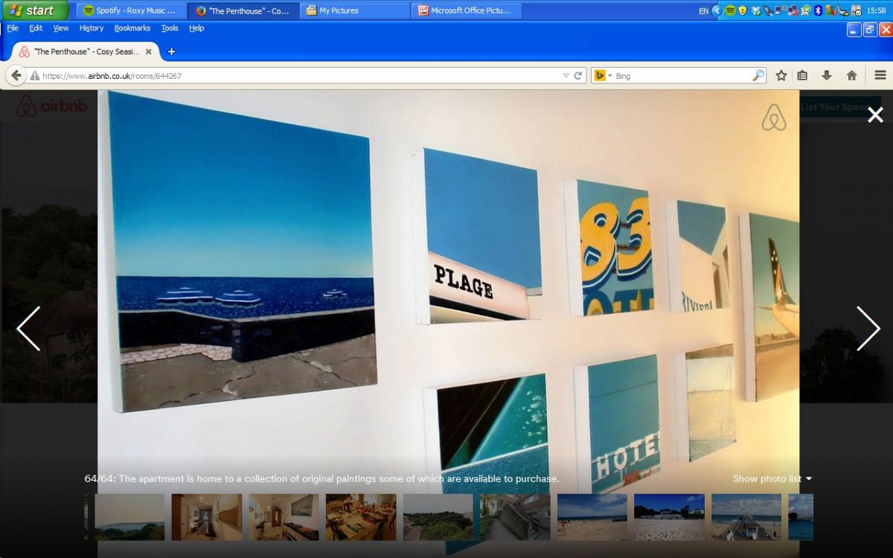Expand the Show photo list dropdown
893x558 pixels.
772,478
